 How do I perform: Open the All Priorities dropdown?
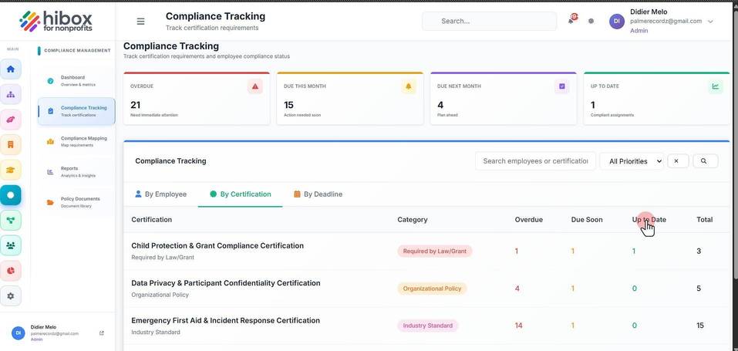[x=632, y=161]
